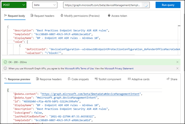
Task: Click the "id" value in response
Action: [51, 101]
